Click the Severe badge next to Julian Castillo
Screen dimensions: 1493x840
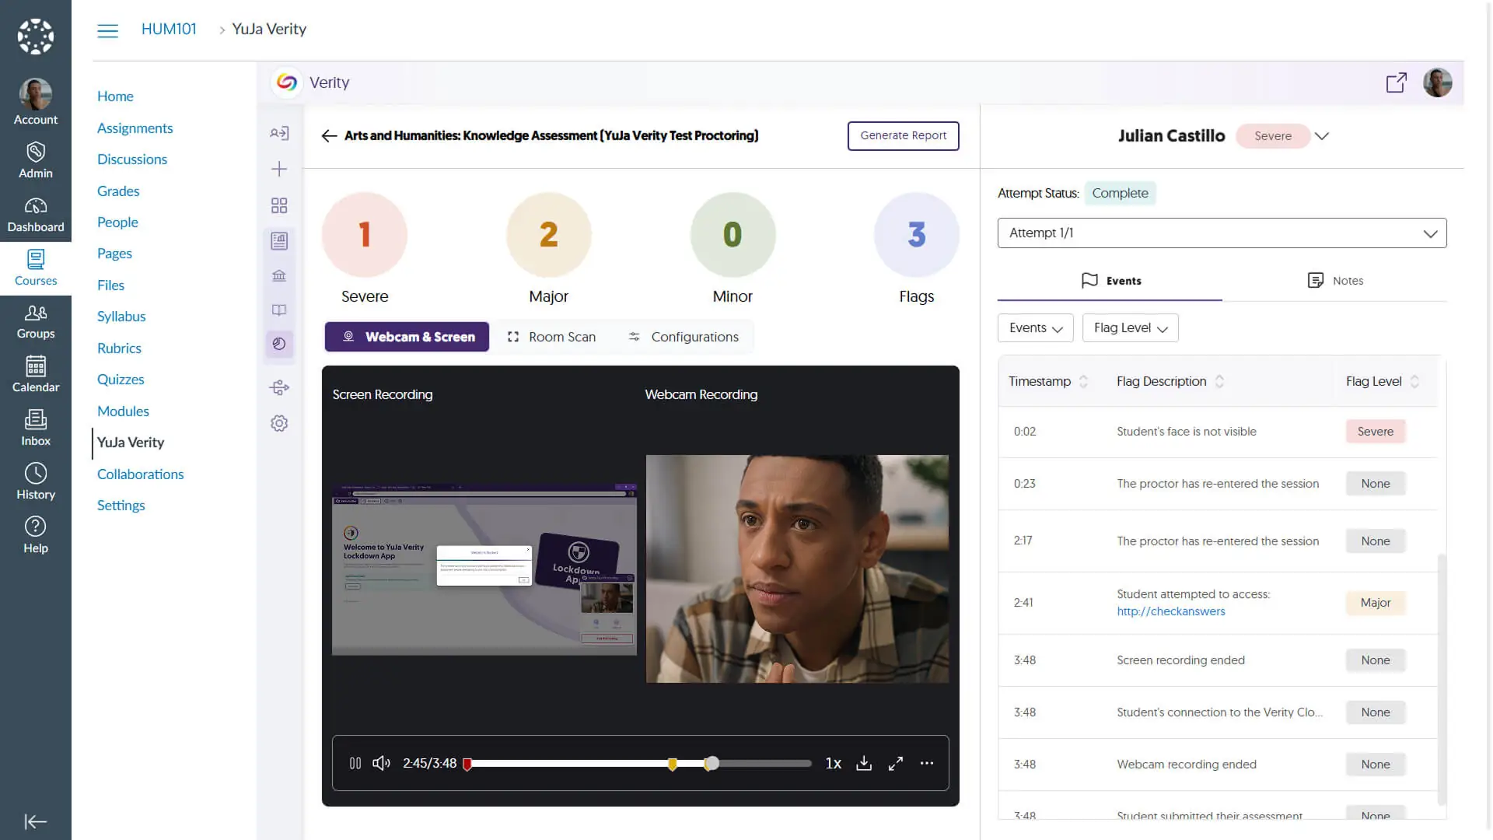click(x=1272, y=136)
